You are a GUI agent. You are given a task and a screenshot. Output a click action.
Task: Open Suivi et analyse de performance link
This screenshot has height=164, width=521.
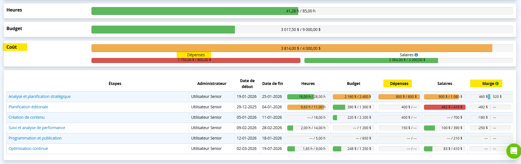click(x=37, y=128)
